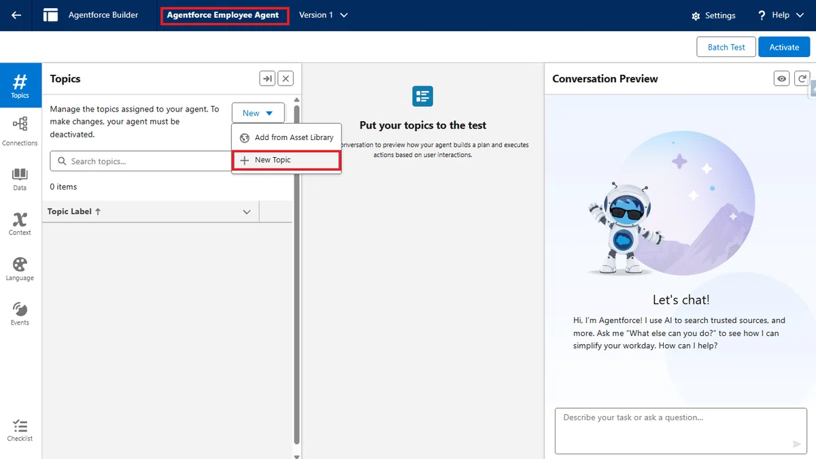The height and width of the screenshot is (459, 816).
Task: Expand the Version 1 dropdown
Action: pyautogui.click(x=324, y=15)
